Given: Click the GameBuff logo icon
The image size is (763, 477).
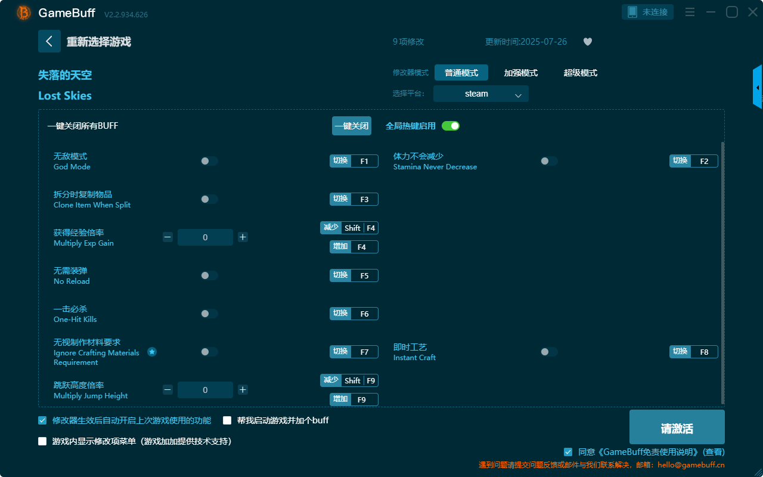Looking at the screenshot, I should [24, 13].
